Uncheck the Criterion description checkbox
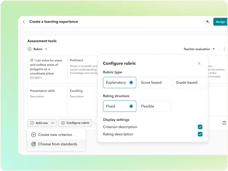The width and height of the screenshot is (228, 171). point(200,127)
